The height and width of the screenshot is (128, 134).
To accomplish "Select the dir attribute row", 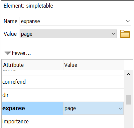I will [63, 95].
